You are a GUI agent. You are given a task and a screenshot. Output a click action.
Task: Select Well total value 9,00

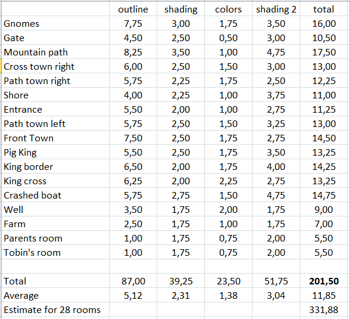(324, 210)
